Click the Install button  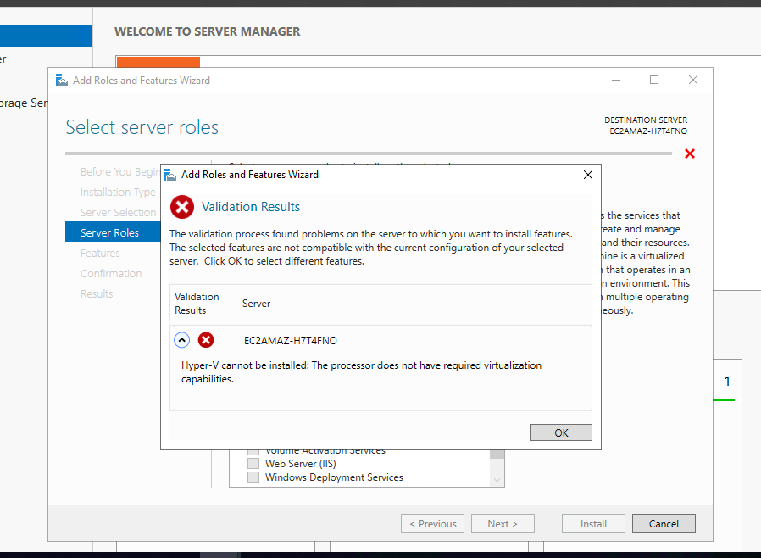pos(593,523)
